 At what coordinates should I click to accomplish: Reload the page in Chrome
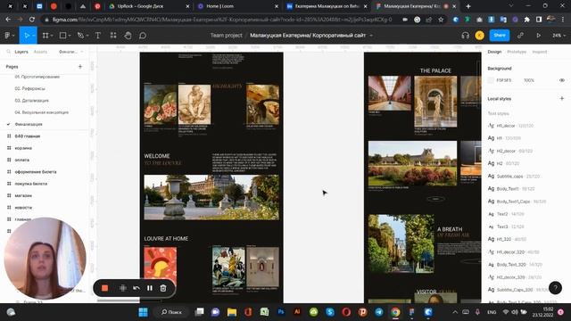pos(32,20)
